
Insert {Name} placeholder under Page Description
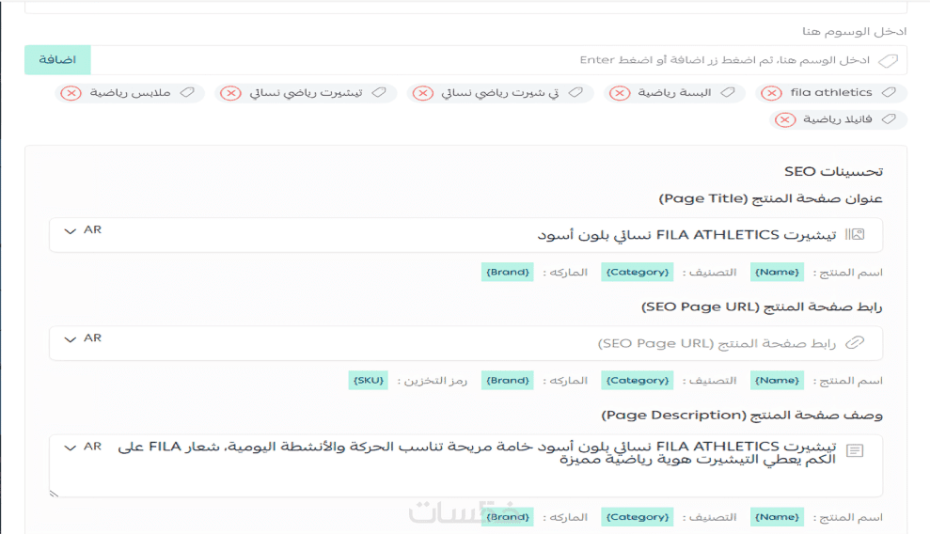tap(777, 517)
